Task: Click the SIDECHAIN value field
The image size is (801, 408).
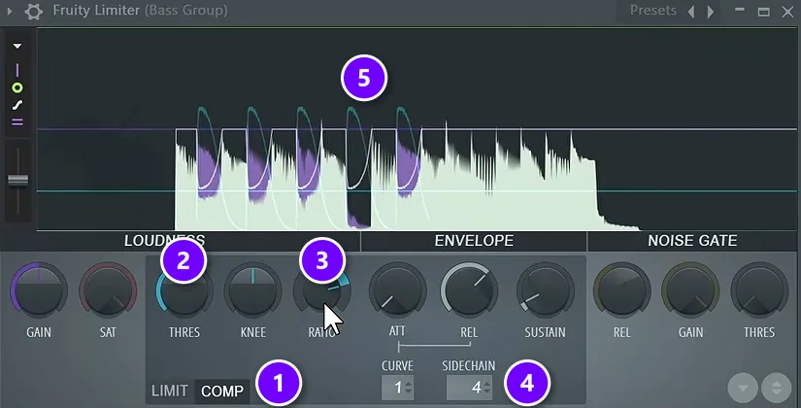Action: pyautogui.click(x=469, y=388)
